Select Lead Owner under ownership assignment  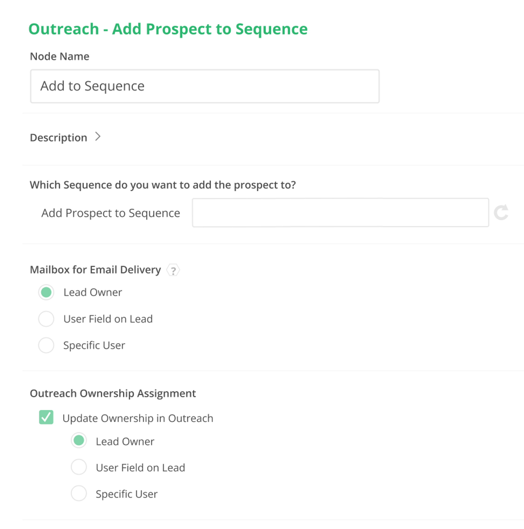[79, 441]
